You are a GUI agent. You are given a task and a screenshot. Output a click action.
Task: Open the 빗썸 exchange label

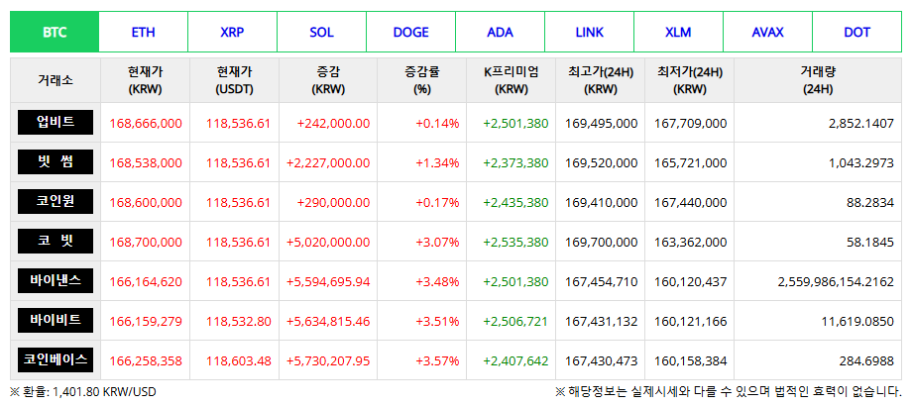coord(56,162)
